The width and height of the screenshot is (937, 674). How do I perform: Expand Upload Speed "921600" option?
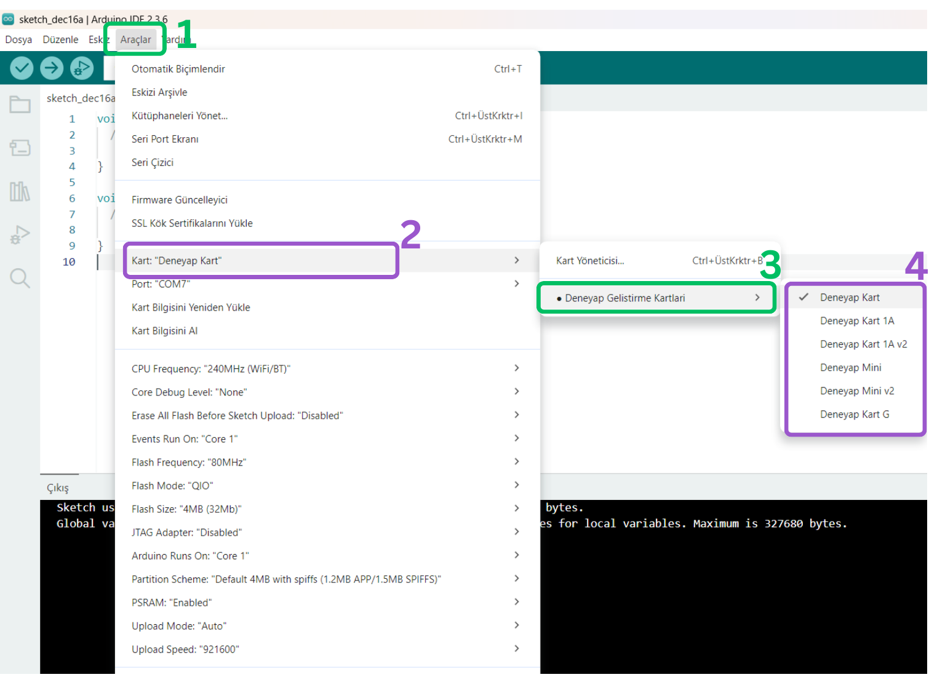pyautogui.click(x=327, y=649)
